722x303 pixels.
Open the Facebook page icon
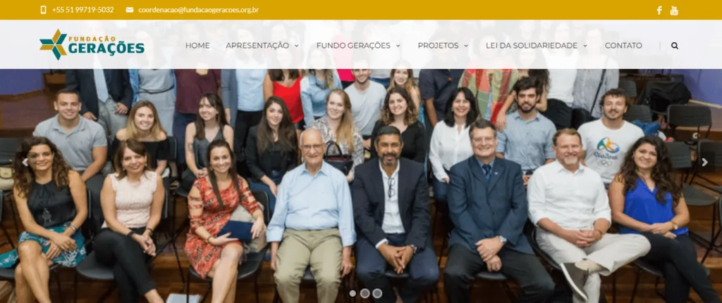[659, 10]
